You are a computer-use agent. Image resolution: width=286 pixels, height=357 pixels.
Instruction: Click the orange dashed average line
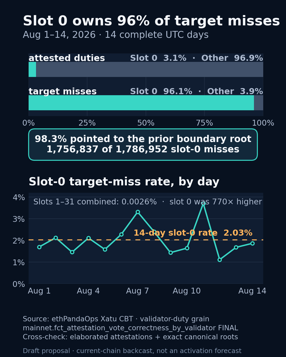pos(146,240)
